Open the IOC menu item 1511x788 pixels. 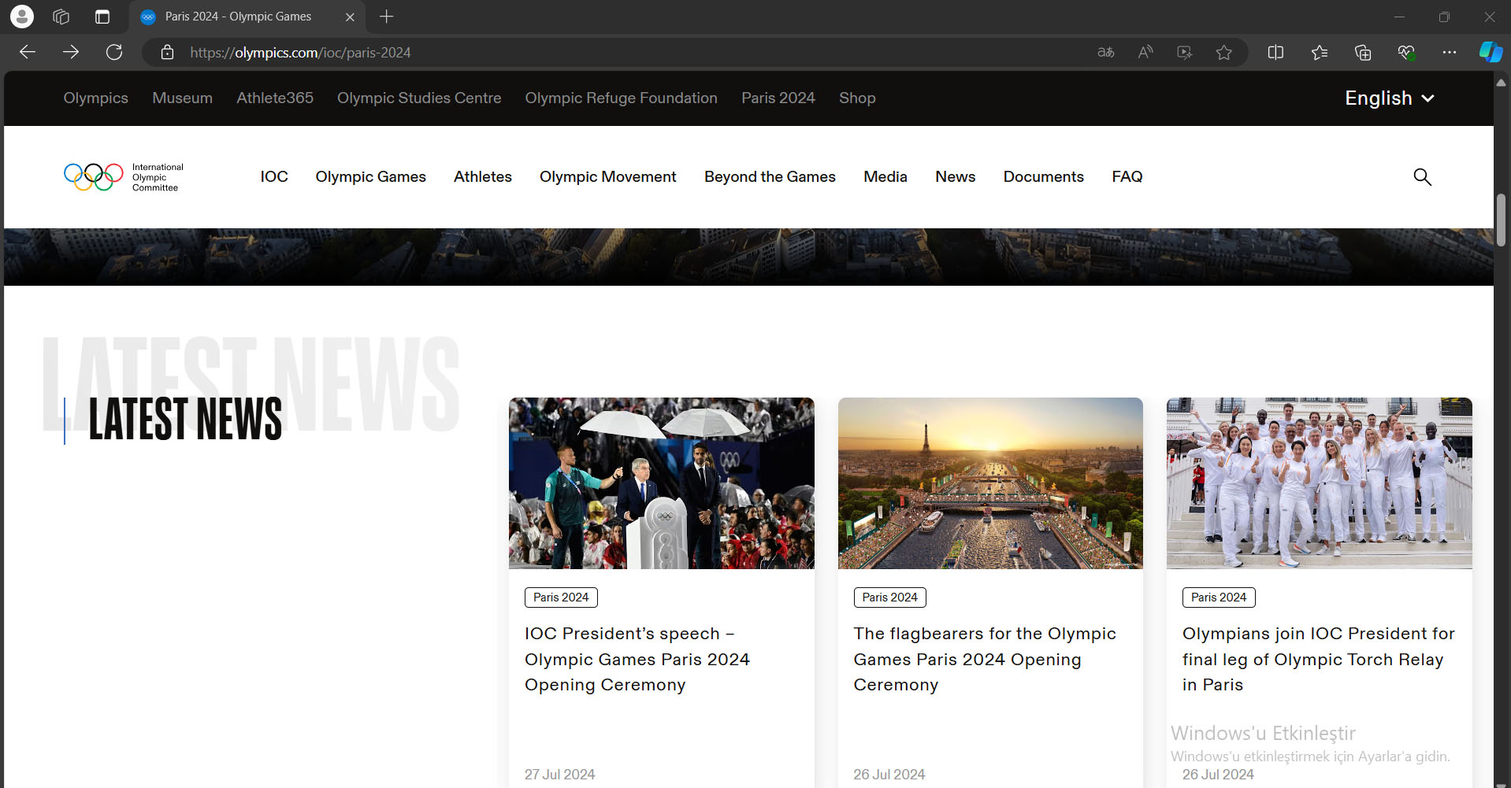point(274,177)
